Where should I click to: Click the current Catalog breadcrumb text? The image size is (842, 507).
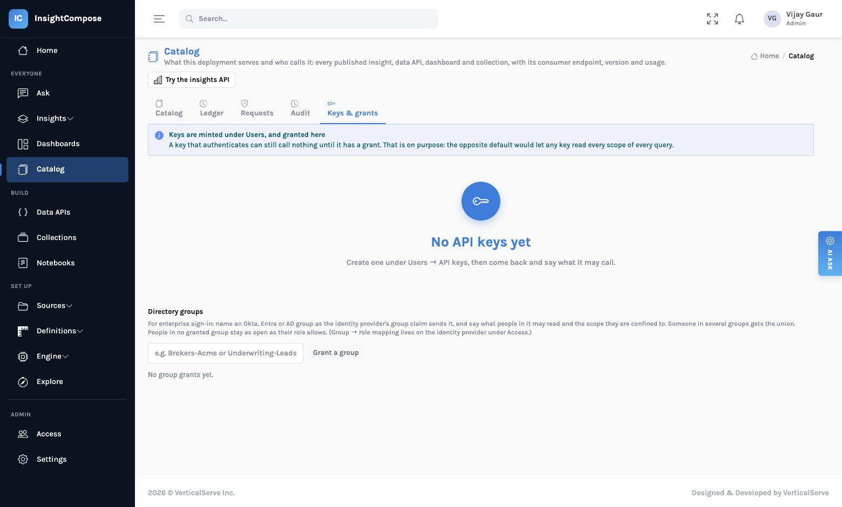pyautogui.click(x=801, y=56)
